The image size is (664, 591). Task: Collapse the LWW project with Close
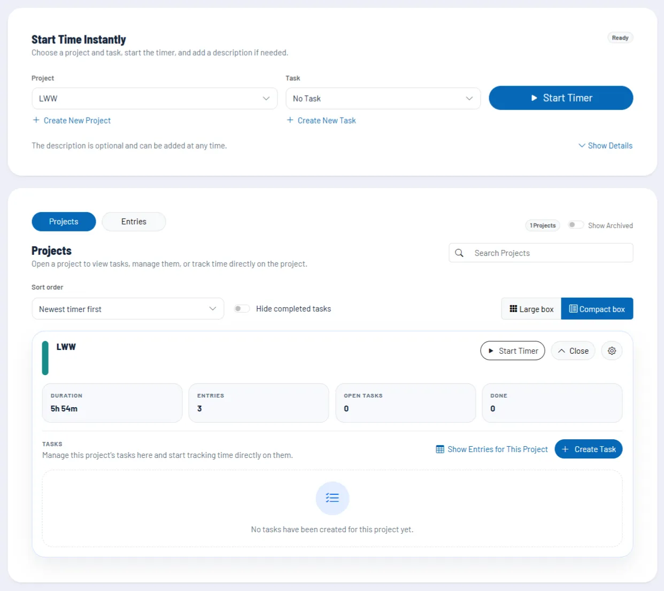(x=573, y=351)
